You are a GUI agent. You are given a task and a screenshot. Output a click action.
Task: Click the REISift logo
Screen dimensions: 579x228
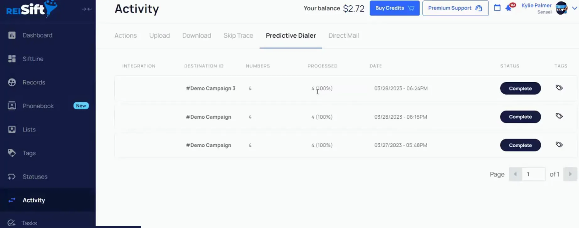(x=31, y=9)
